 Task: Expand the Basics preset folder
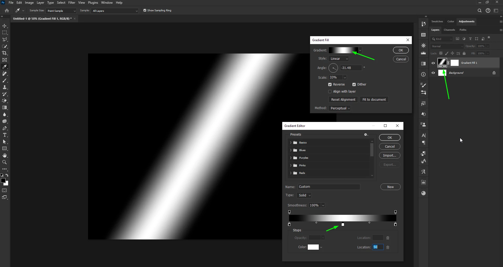point(291,143)
